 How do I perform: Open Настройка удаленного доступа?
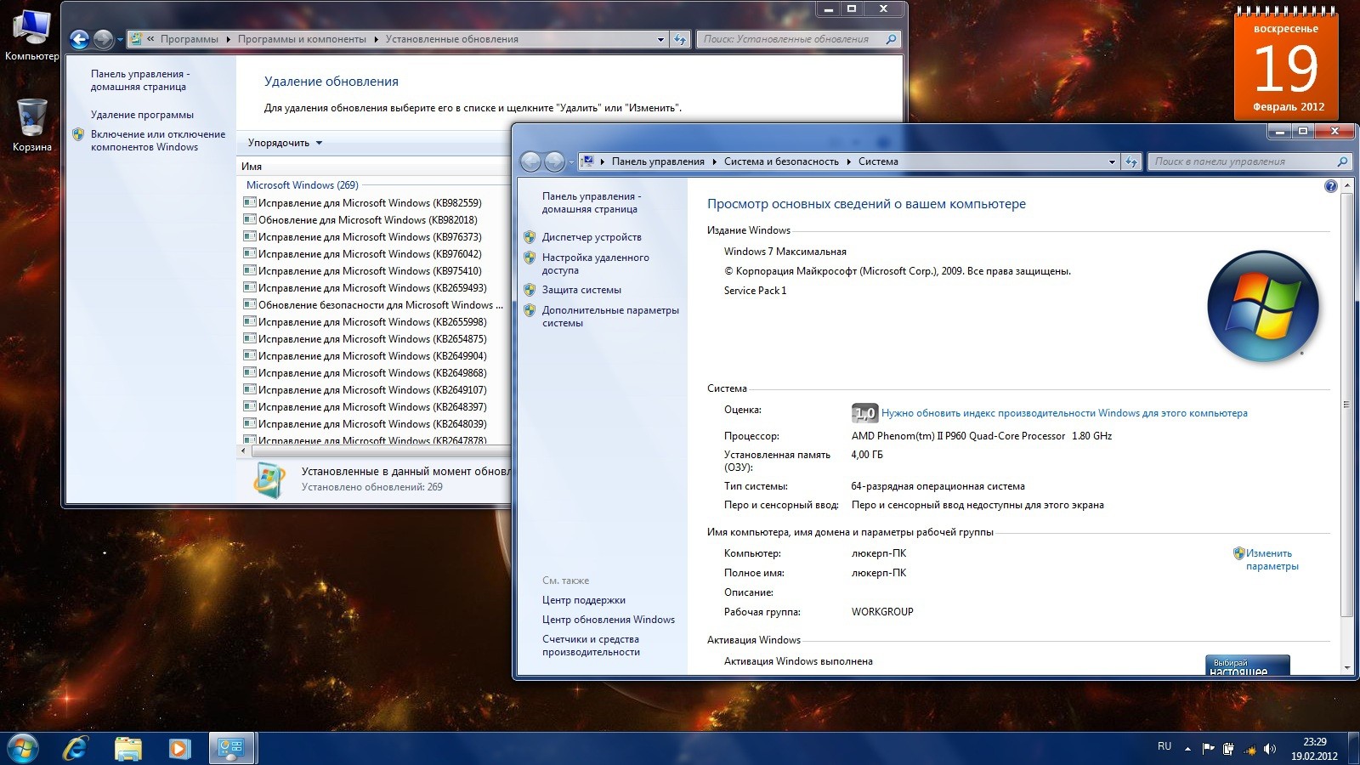pyautogui.click(x=596, y=263)
